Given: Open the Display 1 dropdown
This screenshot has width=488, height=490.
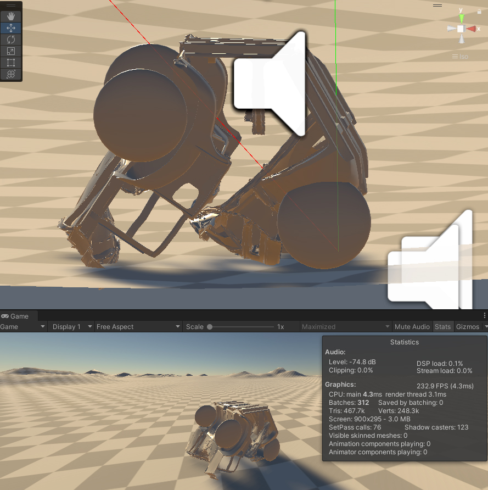Looking at the screenshot, I should click(x=71, y=326).
